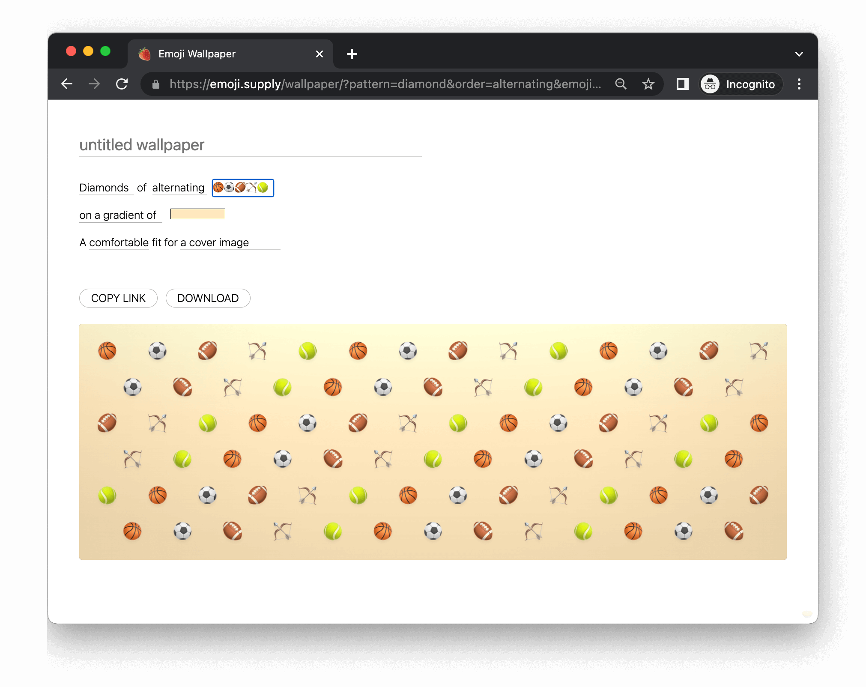Click the zoom magnifier icon in address bar

621,84
